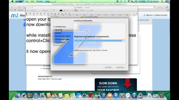This screenshot has width=179, height=100.
Task: Open Photo Booth red curtain icon
Action: [91, 96]
